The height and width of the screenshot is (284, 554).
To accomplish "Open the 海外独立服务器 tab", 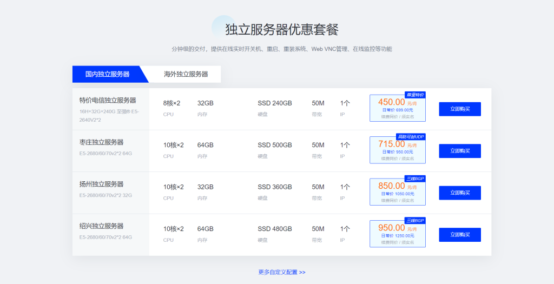I will 186,74.
